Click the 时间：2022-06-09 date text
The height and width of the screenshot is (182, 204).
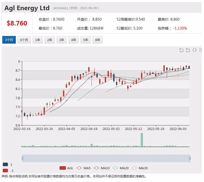click(x=84, y=8)
